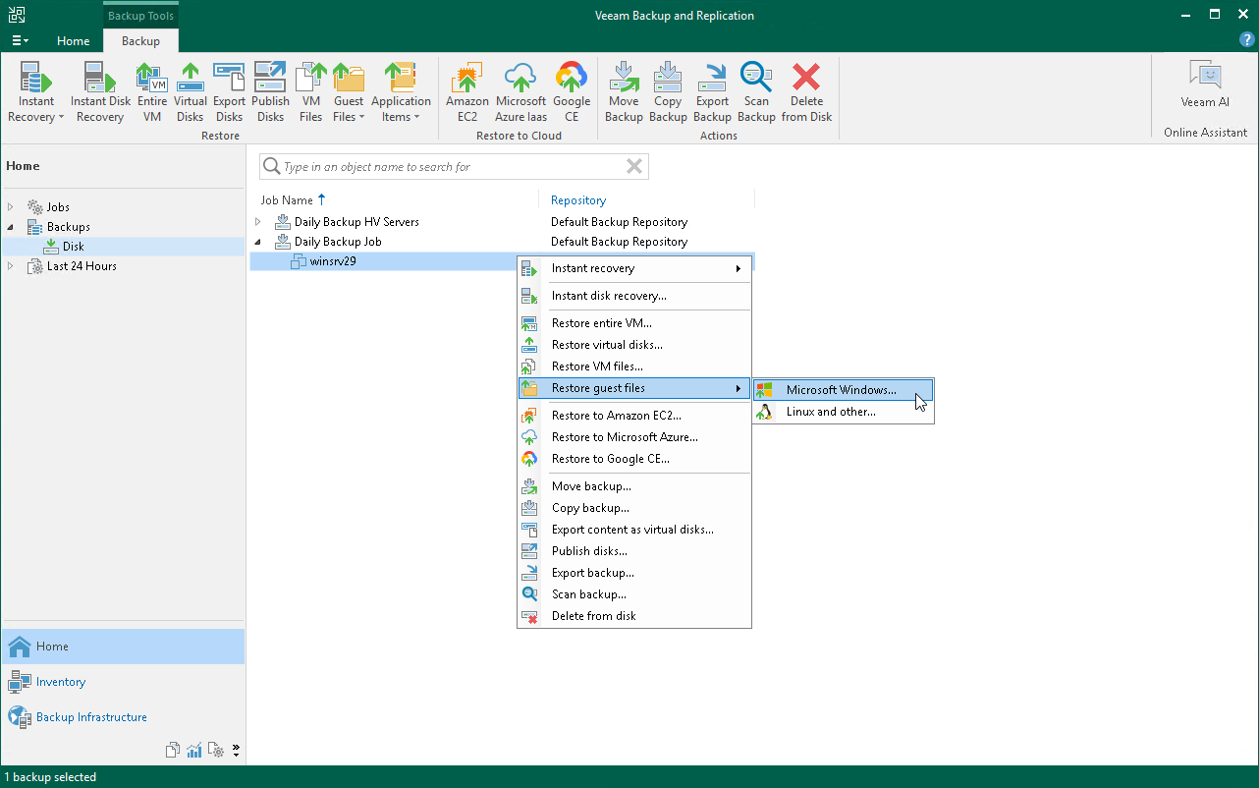1259x788 pixels.
Task: Choose Linux and other restore option
Action: [844, 412]
